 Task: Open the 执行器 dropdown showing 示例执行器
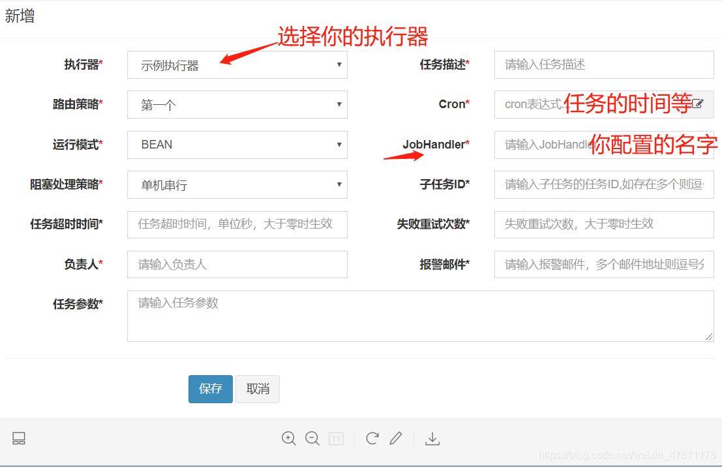[x=237, y=65]
